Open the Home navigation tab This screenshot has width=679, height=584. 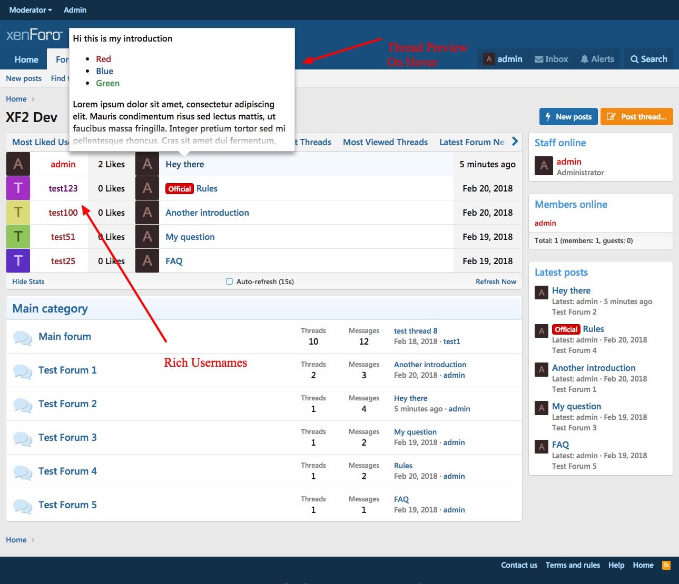[26, 59]
